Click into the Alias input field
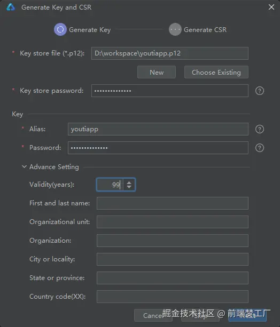Image resolution: width=280 pixels, height=327 pixels. (158, 129)
